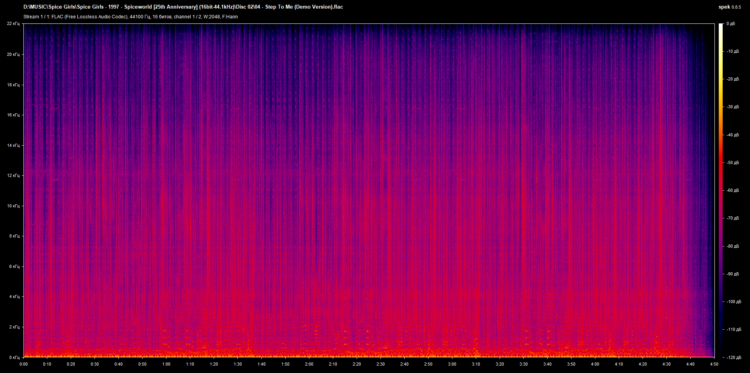
Task: Click the 10 кГц frequency axis label
Action: (x=13, y=205)
